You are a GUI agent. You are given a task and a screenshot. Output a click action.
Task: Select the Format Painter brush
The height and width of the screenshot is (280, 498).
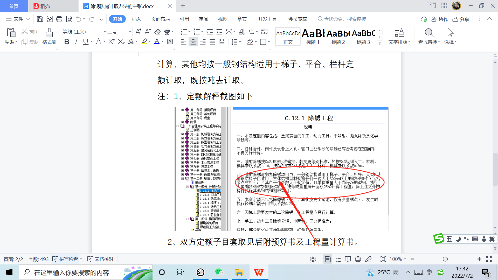[49, 33]
